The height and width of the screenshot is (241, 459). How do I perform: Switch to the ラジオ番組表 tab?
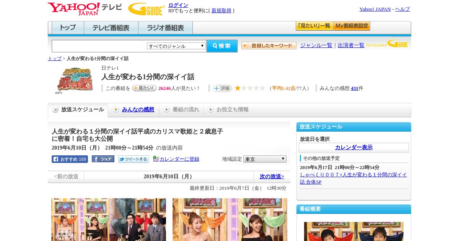(x=165, y=28)
